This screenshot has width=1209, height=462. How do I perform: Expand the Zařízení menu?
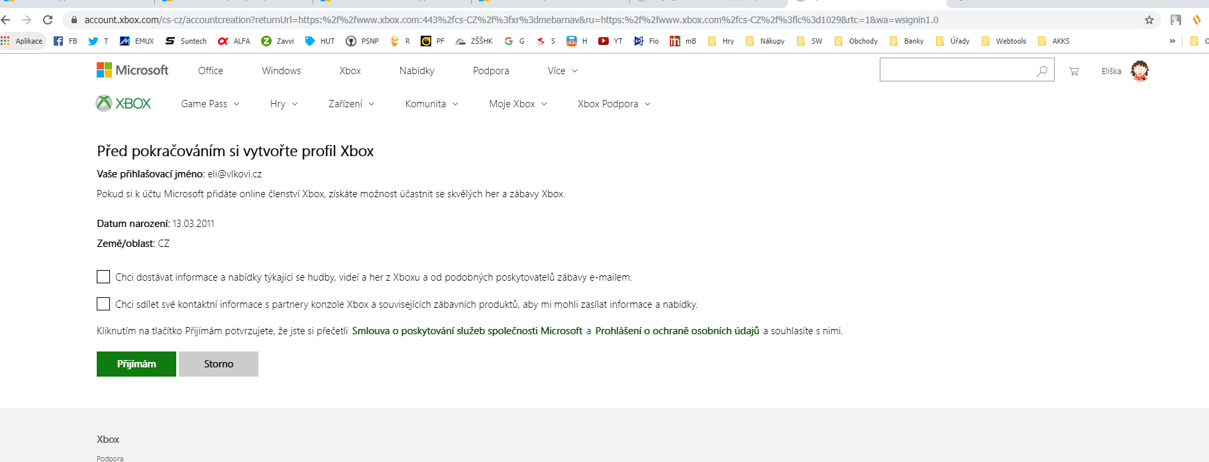coord(352,104)
